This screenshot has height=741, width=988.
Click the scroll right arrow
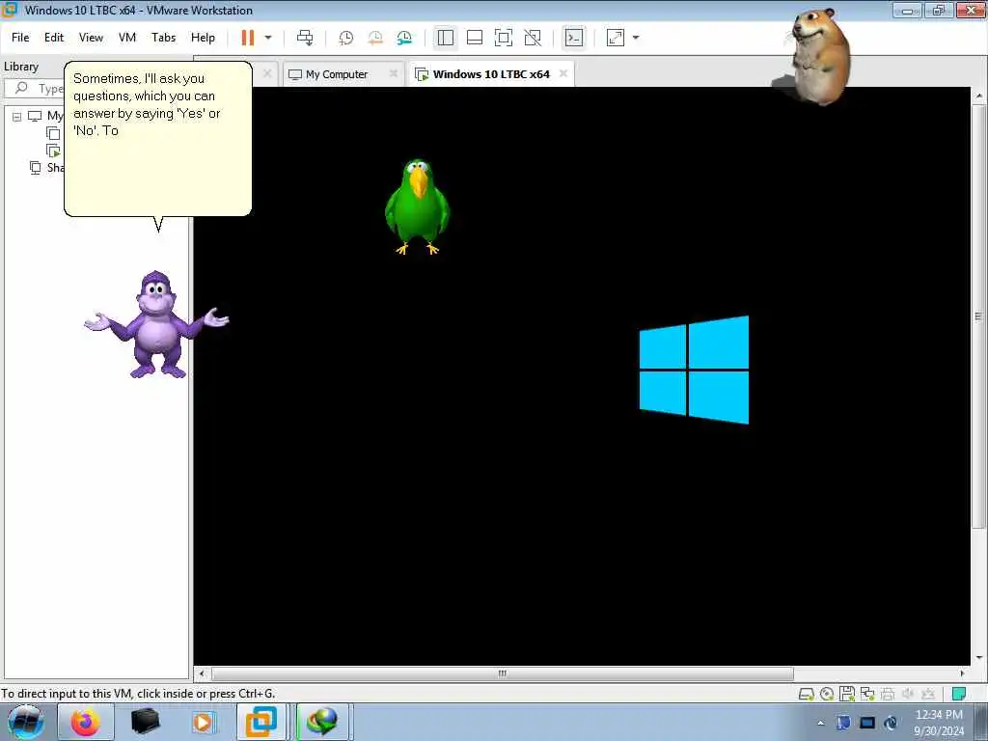click(962, 673)
